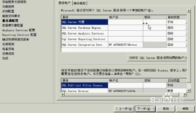The height and width of the screenshot is (113, 196).
Task: Click Analysis Services 配置 step in sidebar
Action: click(x=19, y=30)
